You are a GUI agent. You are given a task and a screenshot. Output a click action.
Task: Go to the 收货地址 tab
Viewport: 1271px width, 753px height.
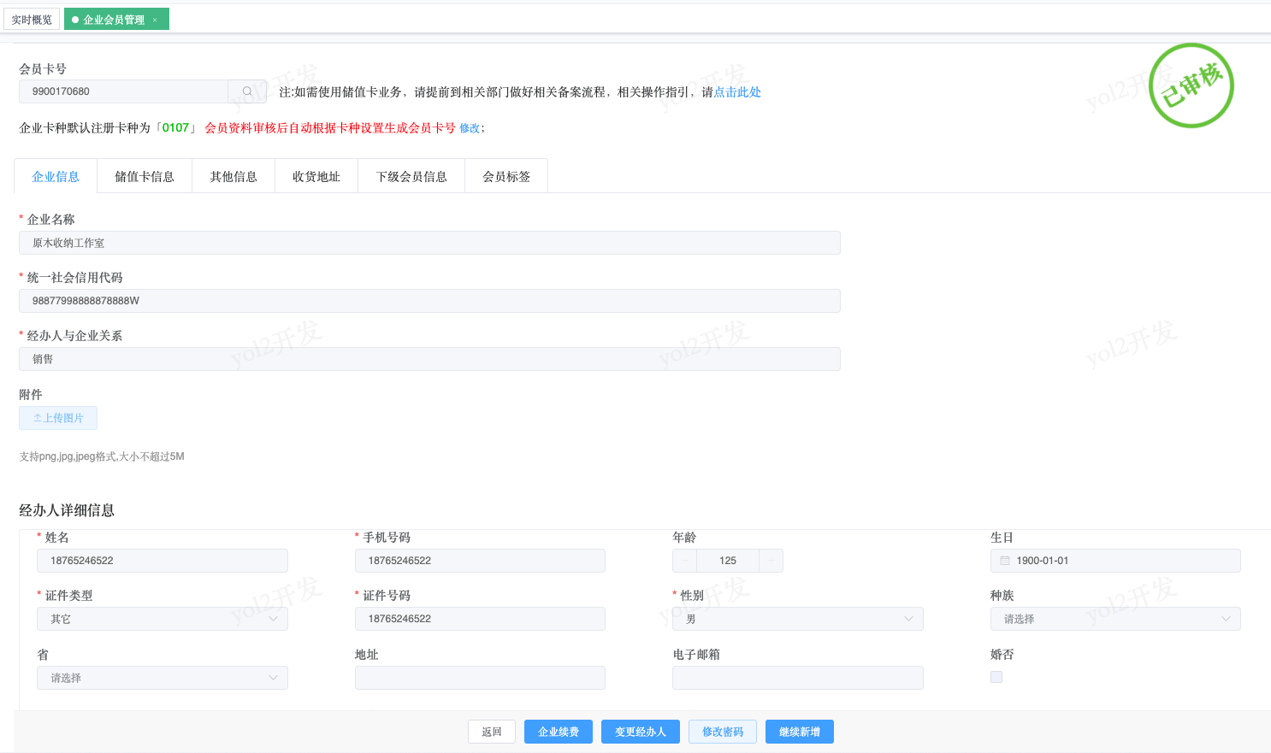tap(316, 177)
